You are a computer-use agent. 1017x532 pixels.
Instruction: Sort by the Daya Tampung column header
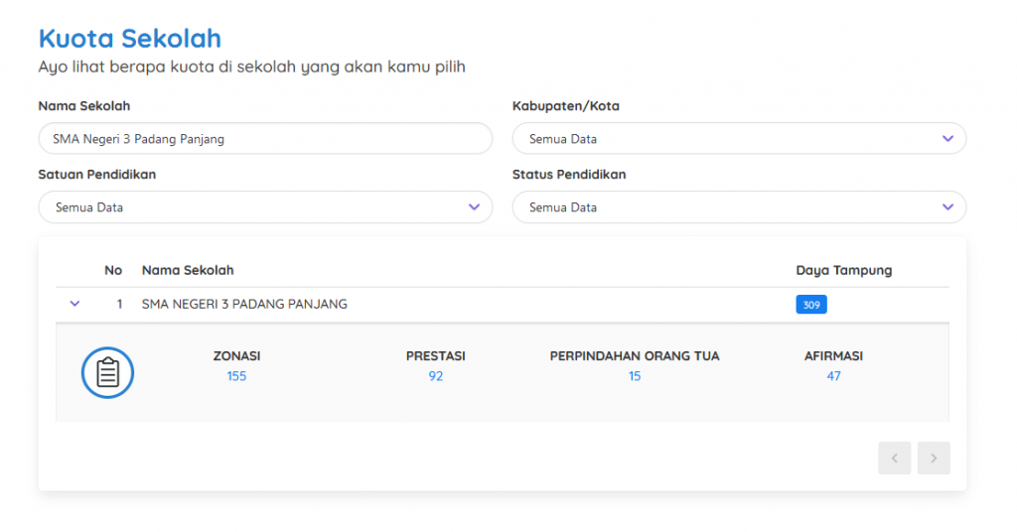843,270
